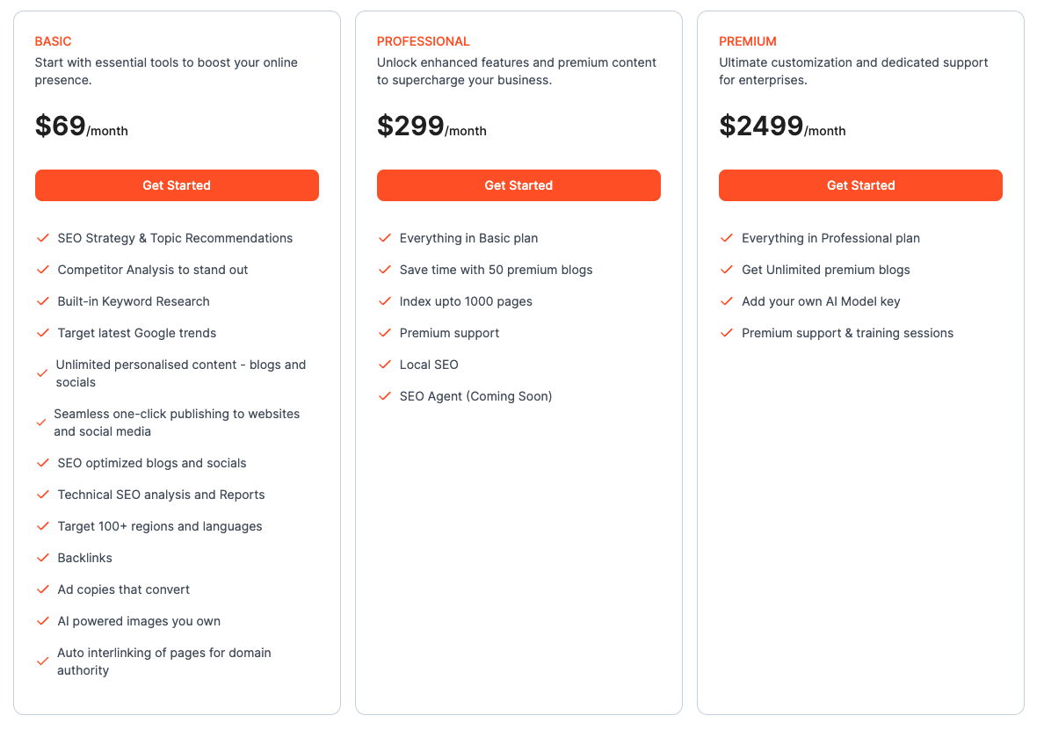Select the checkmark next to Index upto 1000 pages

click(x=385, y=301)
